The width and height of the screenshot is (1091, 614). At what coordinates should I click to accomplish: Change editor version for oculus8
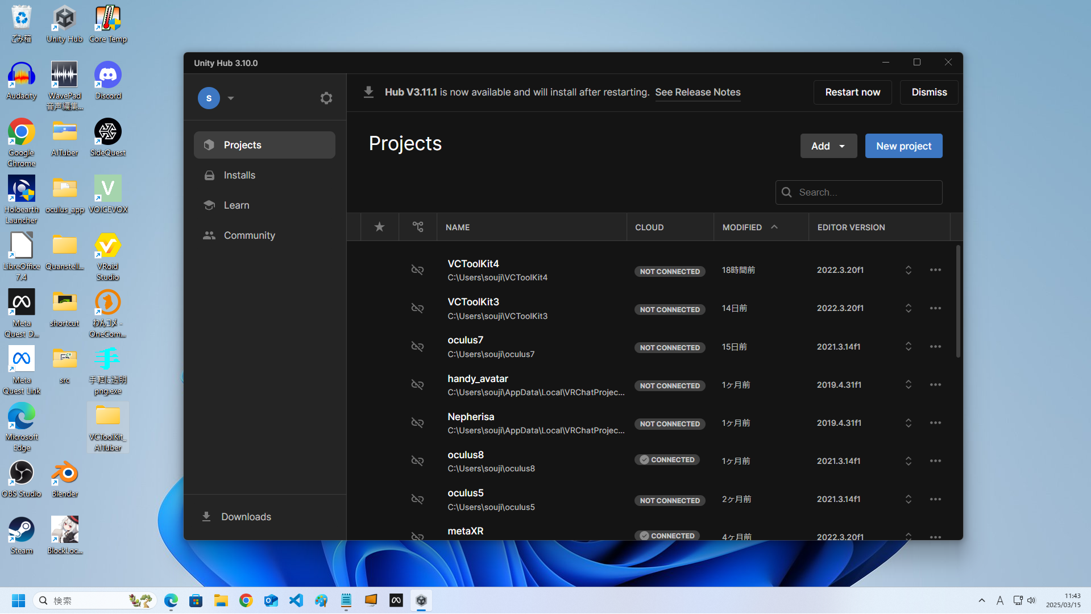pos(908,461)
